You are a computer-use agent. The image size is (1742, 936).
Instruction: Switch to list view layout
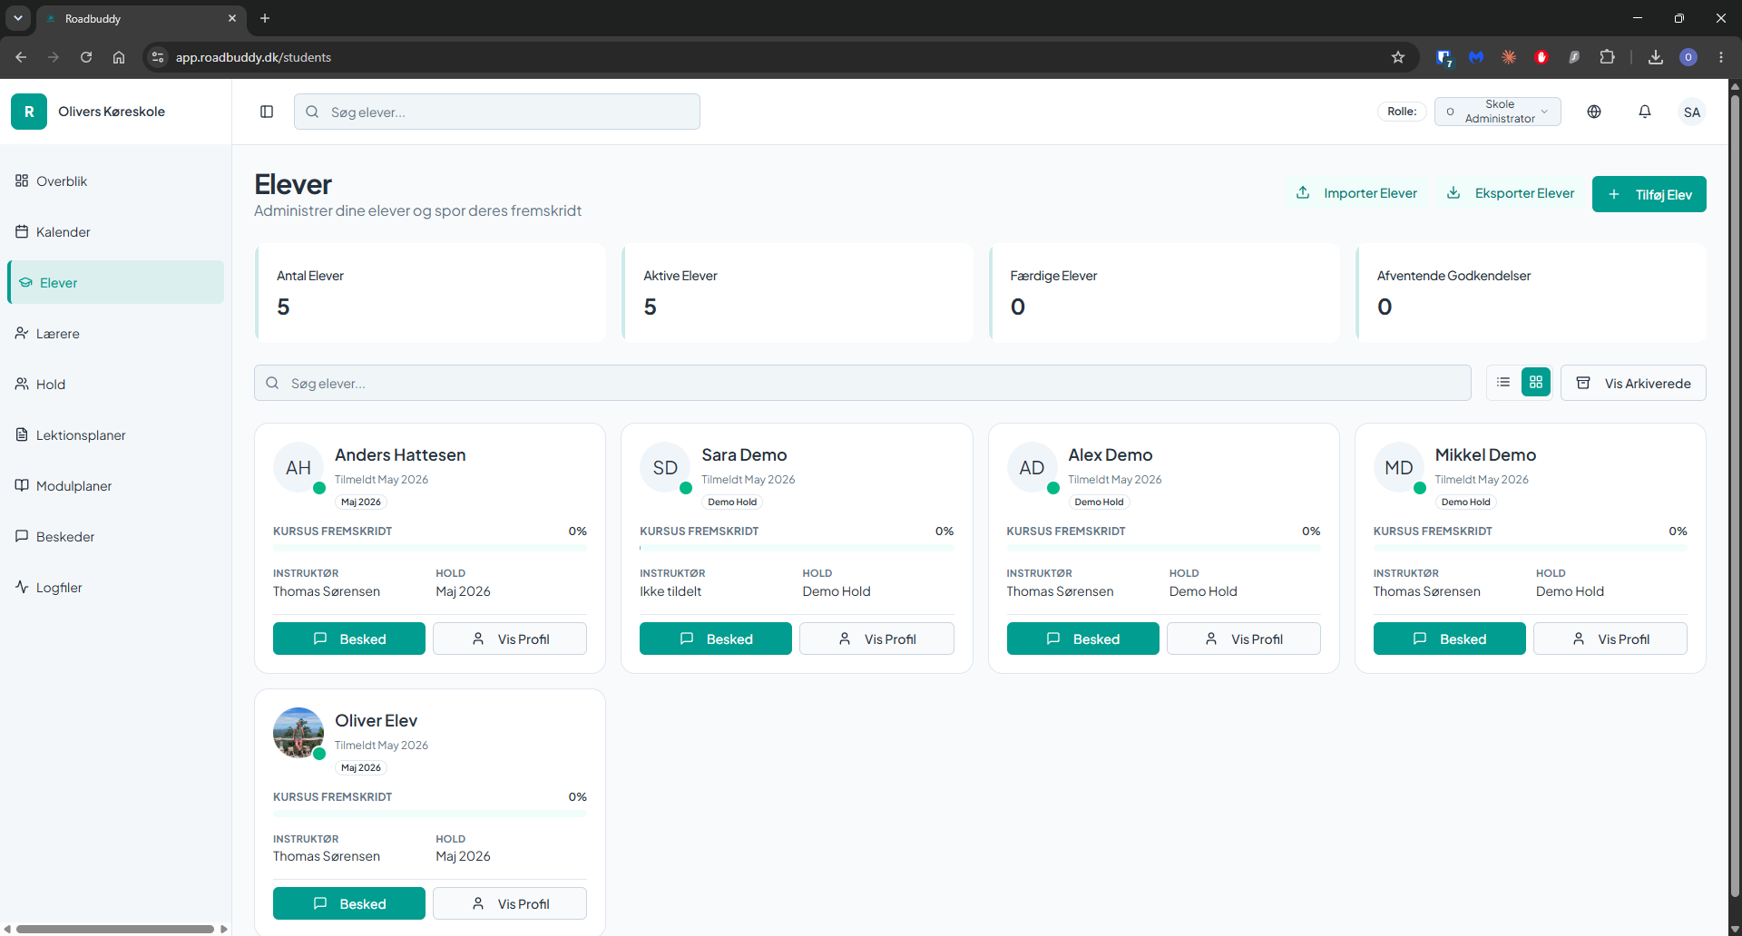pos(1503,383)
